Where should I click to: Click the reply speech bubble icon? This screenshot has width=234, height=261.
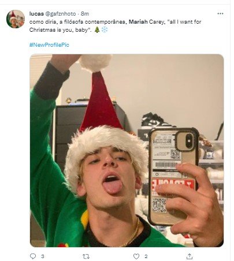point(33,256)
